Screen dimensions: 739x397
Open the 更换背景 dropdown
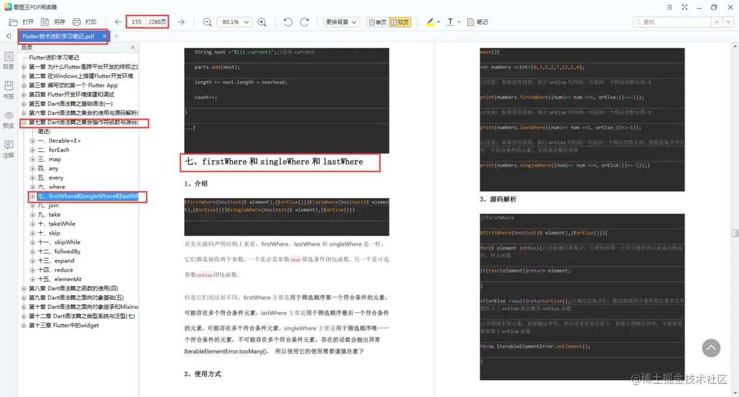[x=341, y=22]
